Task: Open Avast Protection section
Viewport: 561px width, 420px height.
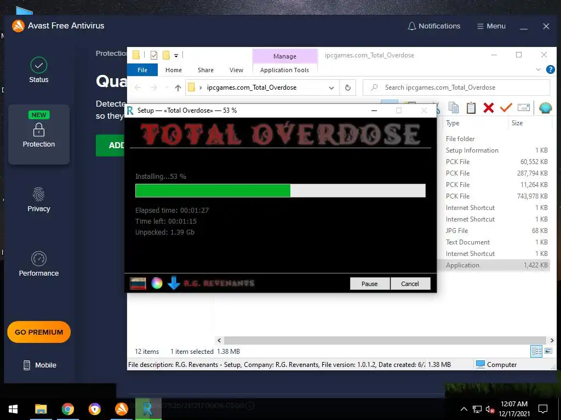Action: [x=39, y=135]
